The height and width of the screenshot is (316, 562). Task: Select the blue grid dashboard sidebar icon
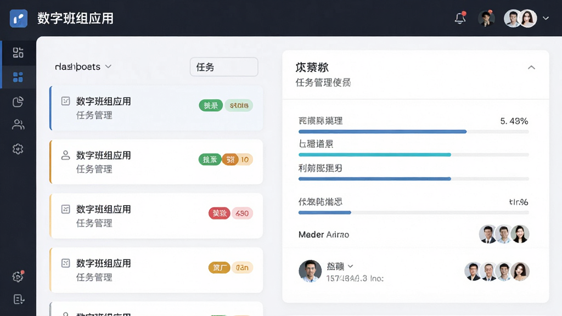click(18, 77)
